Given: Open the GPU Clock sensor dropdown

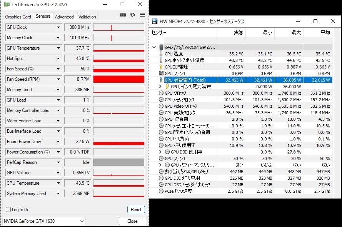Looking at the screenshot, I should tap(58, 27).
